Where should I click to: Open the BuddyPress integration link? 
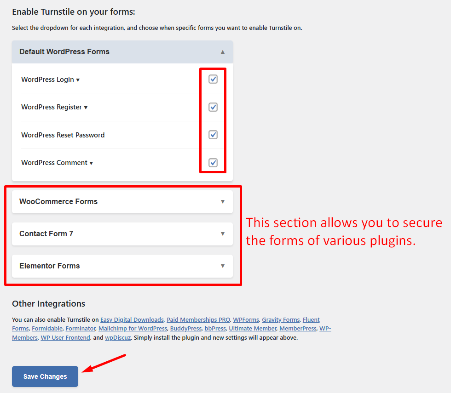point(186,329)
